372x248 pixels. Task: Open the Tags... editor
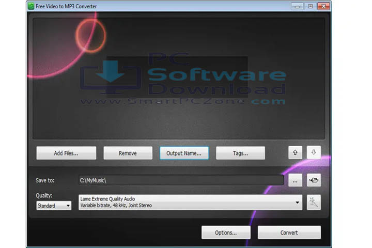tap(240, 153)
